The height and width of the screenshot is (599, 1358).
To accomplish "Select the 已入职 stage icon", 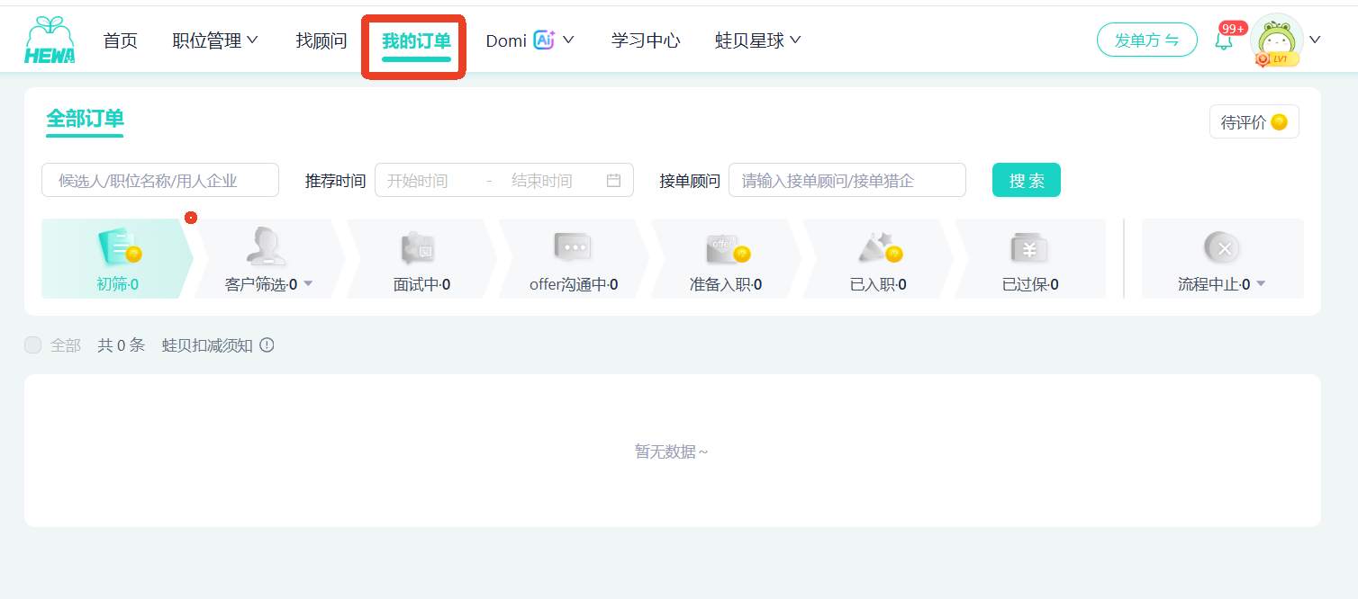I will tap(879, 247).
